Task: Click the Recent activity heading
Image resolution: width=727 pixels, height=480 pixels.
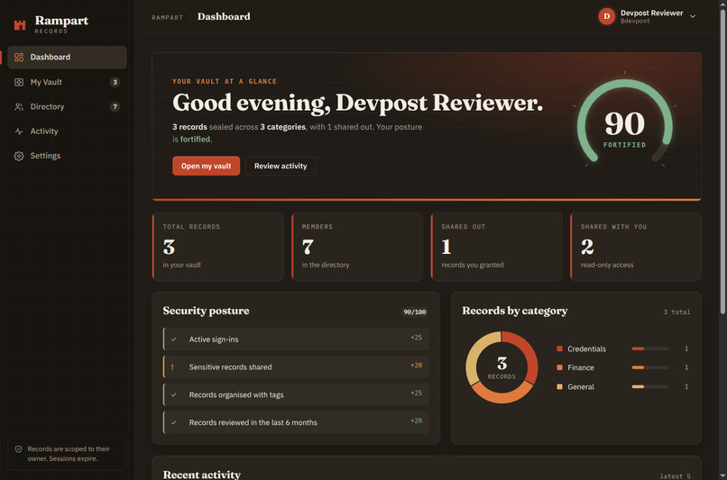Action: tap(202, 475)
